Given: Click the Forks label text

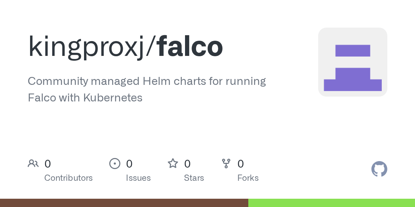Looking at the screenshot, I should (248, 178).
